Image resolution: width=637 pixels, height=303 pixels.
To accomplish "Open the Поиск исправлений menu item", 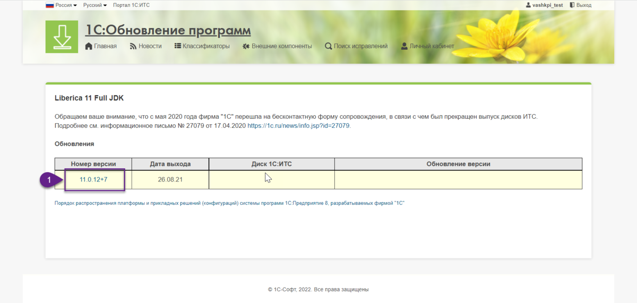I will [x=361, y=46].
